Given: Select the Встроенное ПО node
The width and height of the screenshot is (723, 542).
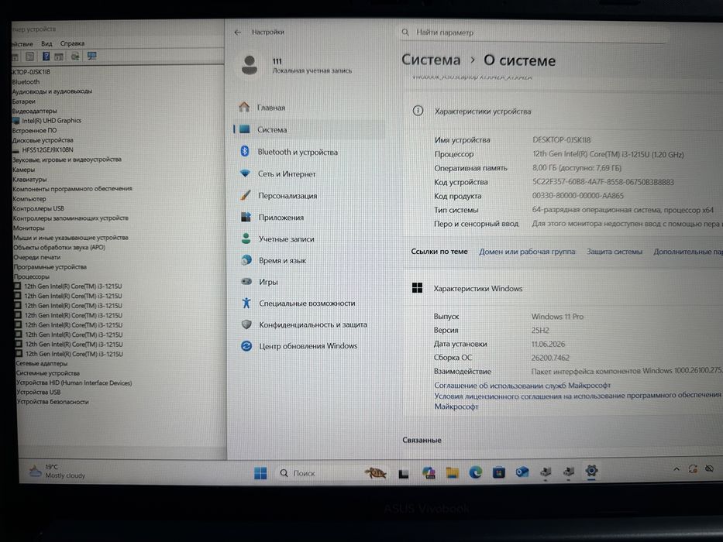Looking at the screenshot, I should coord(35,130).
